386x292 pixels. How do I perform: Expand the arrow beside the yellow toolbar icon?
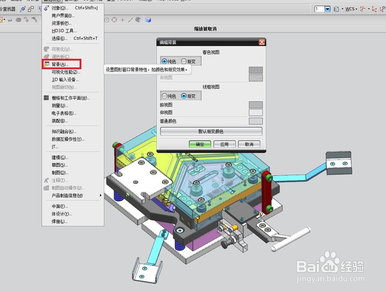[4, 20]
